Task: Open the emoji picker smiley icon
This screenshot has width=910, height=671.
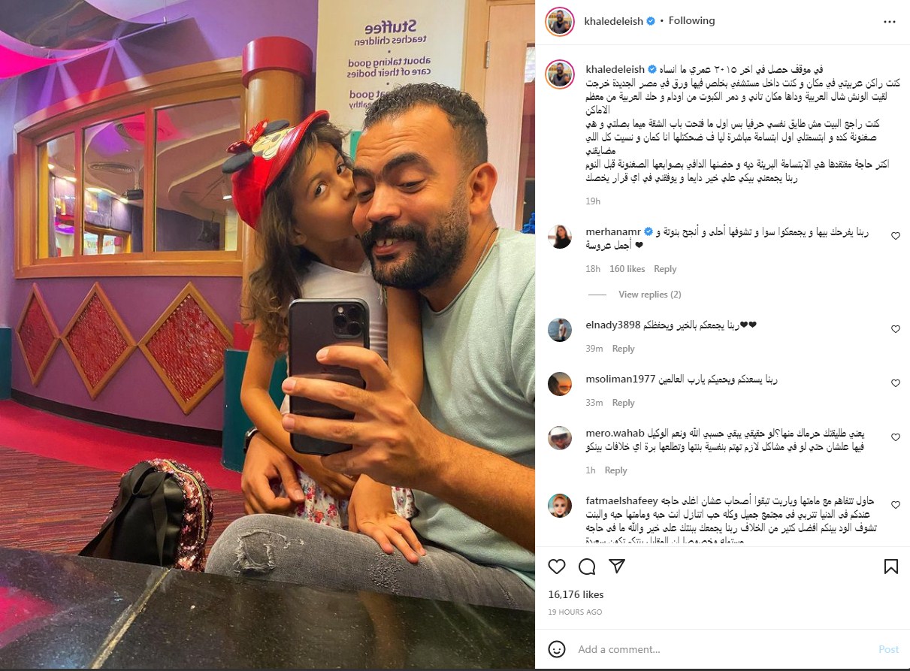Action: click(x=557, y=649)
